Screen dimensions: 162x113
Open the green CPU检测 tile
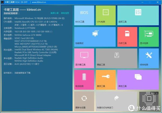pos(106,15)
